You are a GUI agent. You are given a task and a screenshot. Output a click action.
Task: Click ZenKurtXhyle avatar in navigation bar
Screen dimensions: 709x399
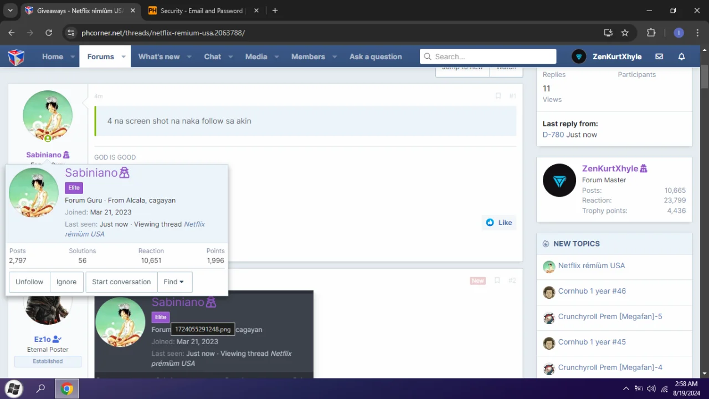click(x=579, y=57)
